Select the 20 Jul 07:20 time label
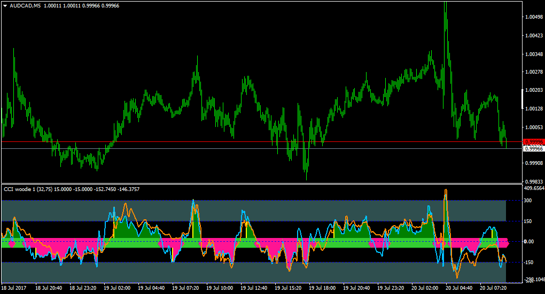 494,288
